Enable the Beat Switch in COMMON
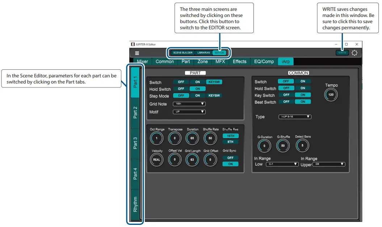 [x=303, y=102]
